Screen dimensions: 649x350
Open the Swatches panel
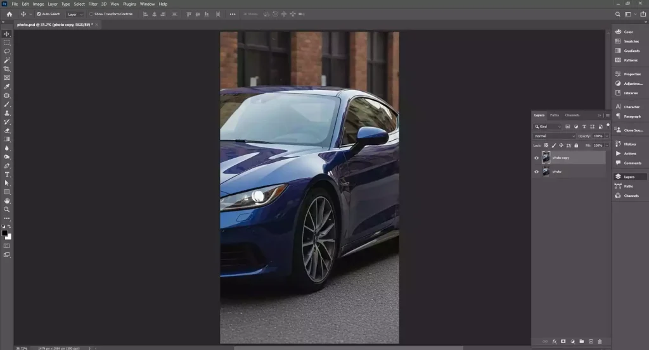point(631,41)
